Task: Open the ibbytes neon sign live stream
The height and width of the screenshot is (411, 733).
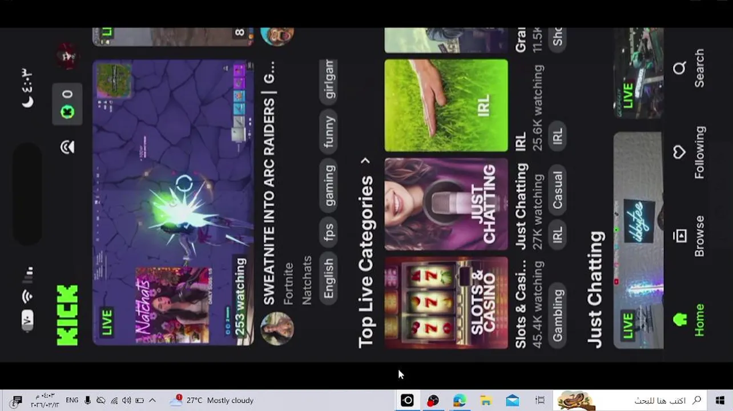Action: pyautogui.click(x=639, y=240)
